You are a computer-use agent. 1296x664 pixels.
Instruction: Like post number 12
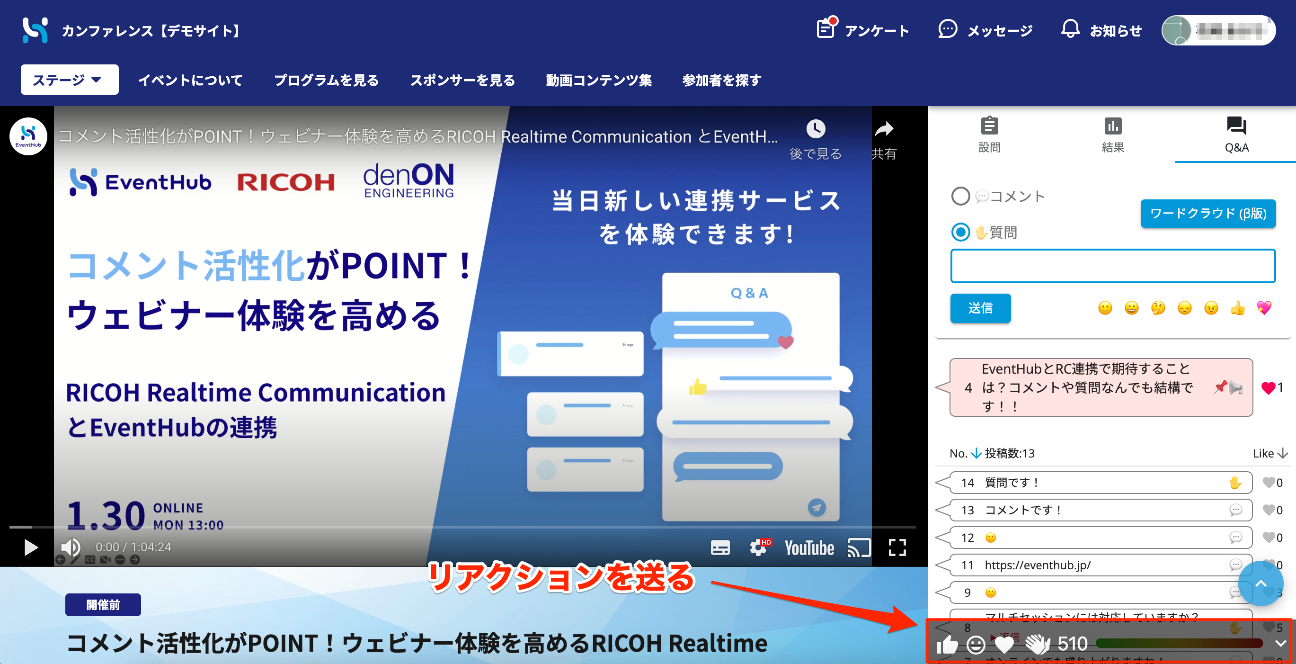1269,538
